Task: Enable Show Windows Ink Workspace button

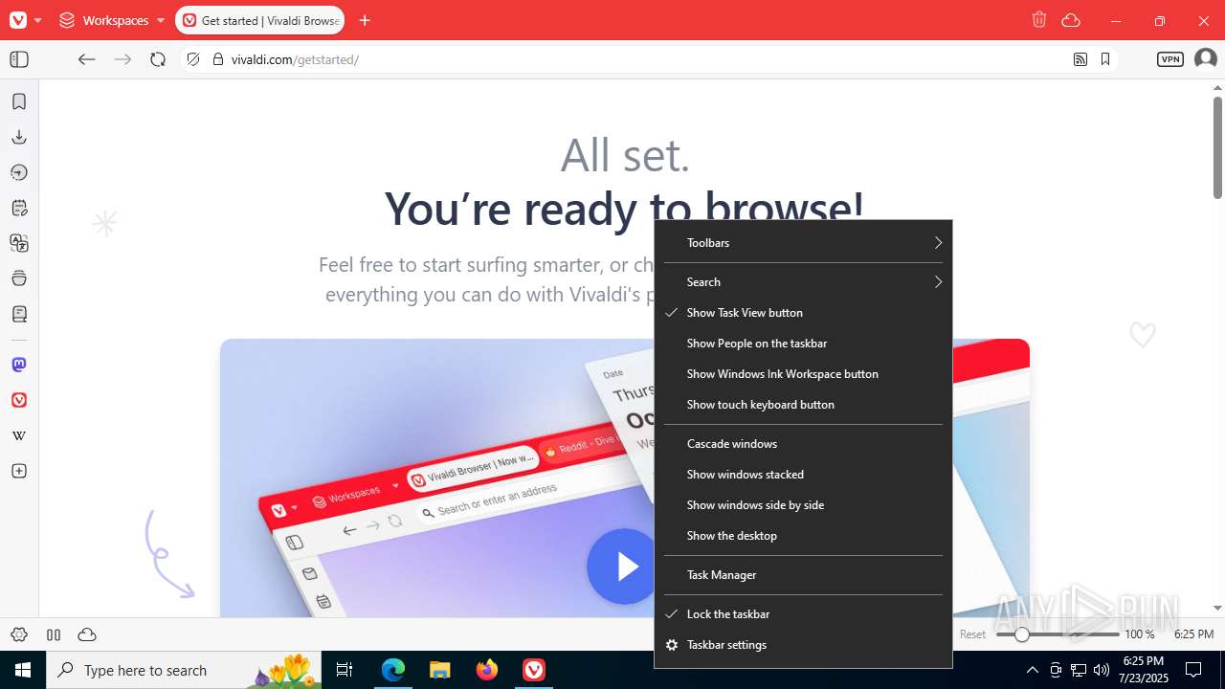Action: click(803, 374)
